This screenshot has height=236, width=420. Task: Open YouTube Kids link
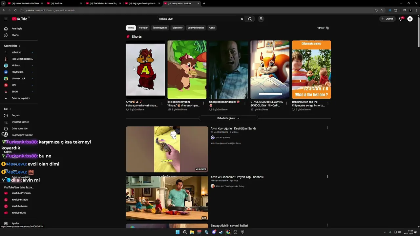[19, 213]
